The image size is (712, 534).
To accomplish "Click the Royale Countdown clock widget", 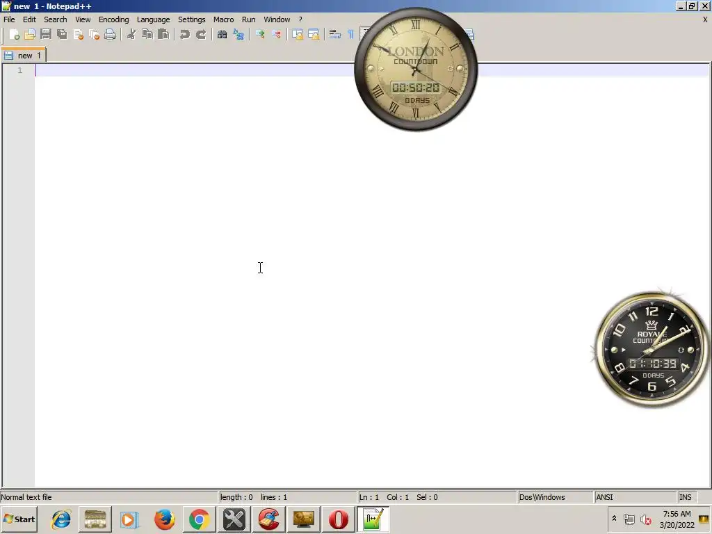I will 652,349.
